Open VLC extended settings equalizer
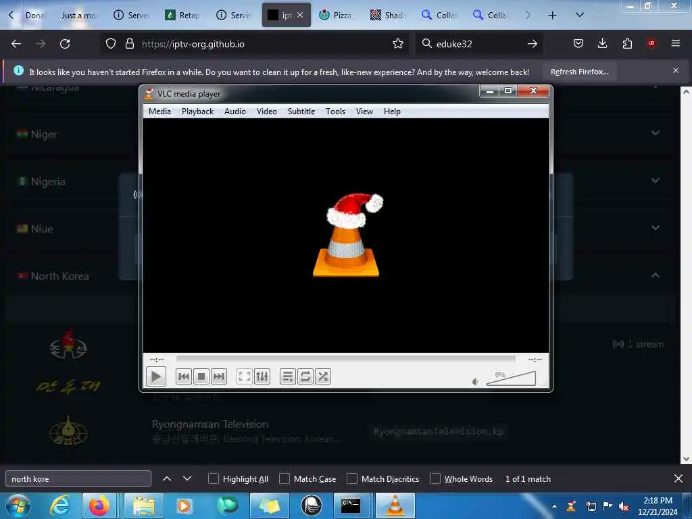692x519 pixels. pos(262,376)
